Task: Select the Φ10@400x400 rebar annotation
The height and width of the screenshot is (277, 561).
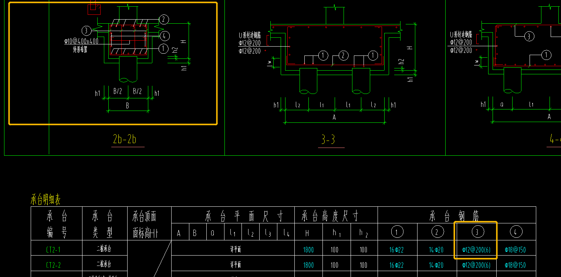Action: (81, 41)
